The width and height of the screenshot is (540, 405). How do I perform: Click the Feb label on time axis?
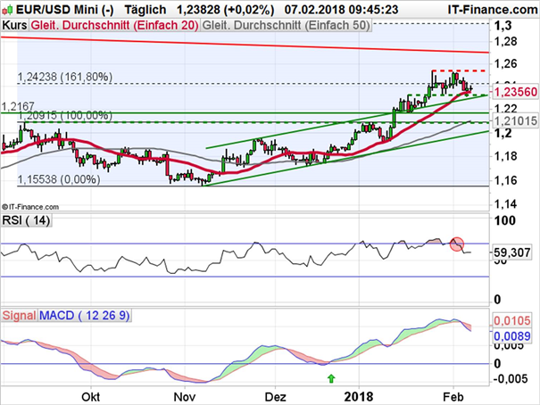click(453, 397)
